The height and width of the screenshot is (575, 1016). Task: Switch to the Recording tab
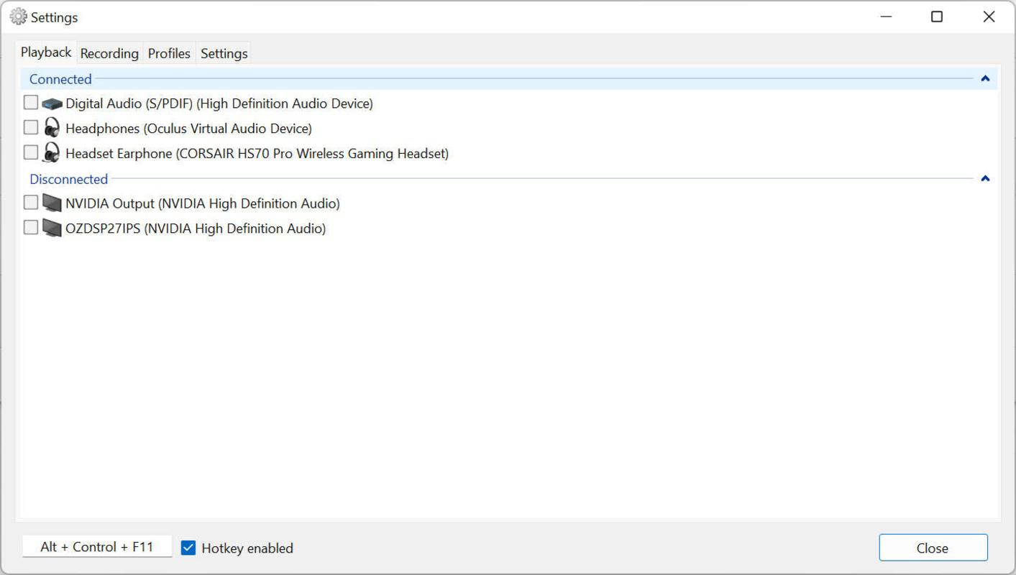click(109, 54)
